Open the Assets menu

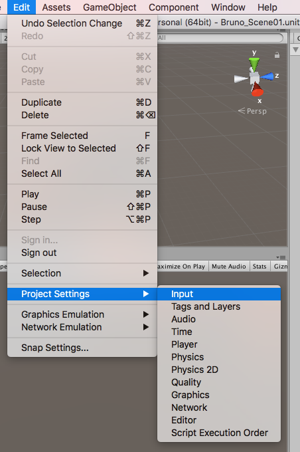56,7
